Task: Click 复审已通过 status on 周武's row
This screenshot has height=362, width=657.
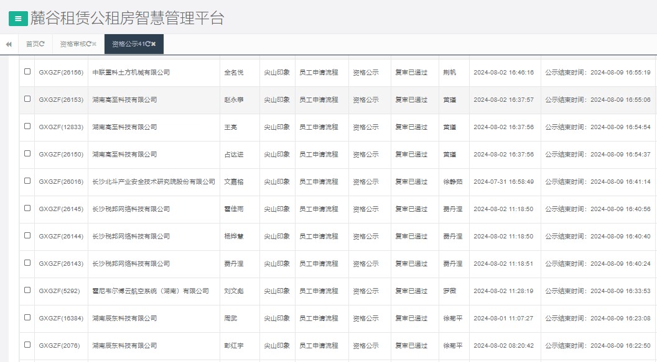Action: coord(412,318)
